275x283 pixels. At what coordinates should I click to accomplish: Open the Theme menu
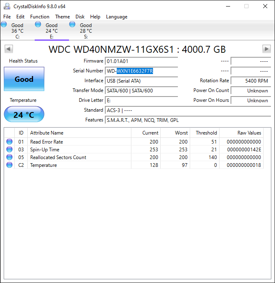pos(62,17)
